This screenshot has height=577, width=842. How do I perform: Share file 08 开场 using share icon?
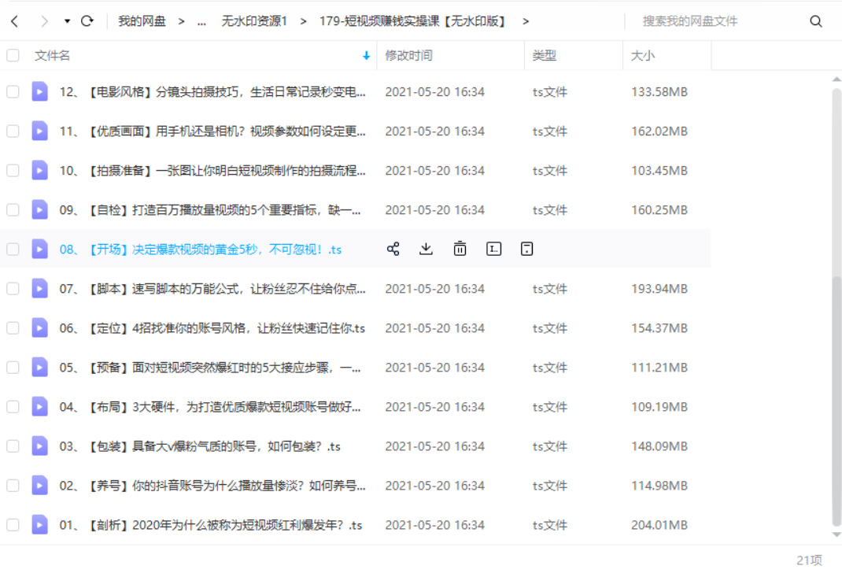tap(393, 249)
